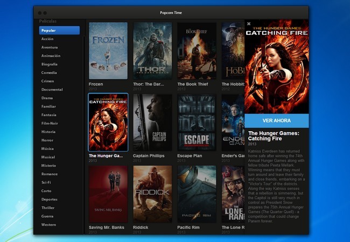This screenshot has width=350, height=242.
Task: Choose the Pacific Rim poster
Action: click(197, 194)
